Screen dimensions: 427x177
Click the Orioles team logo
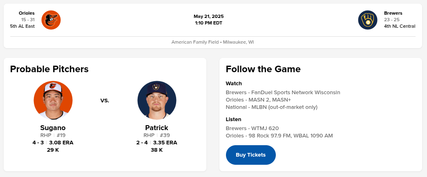(51, 20)
